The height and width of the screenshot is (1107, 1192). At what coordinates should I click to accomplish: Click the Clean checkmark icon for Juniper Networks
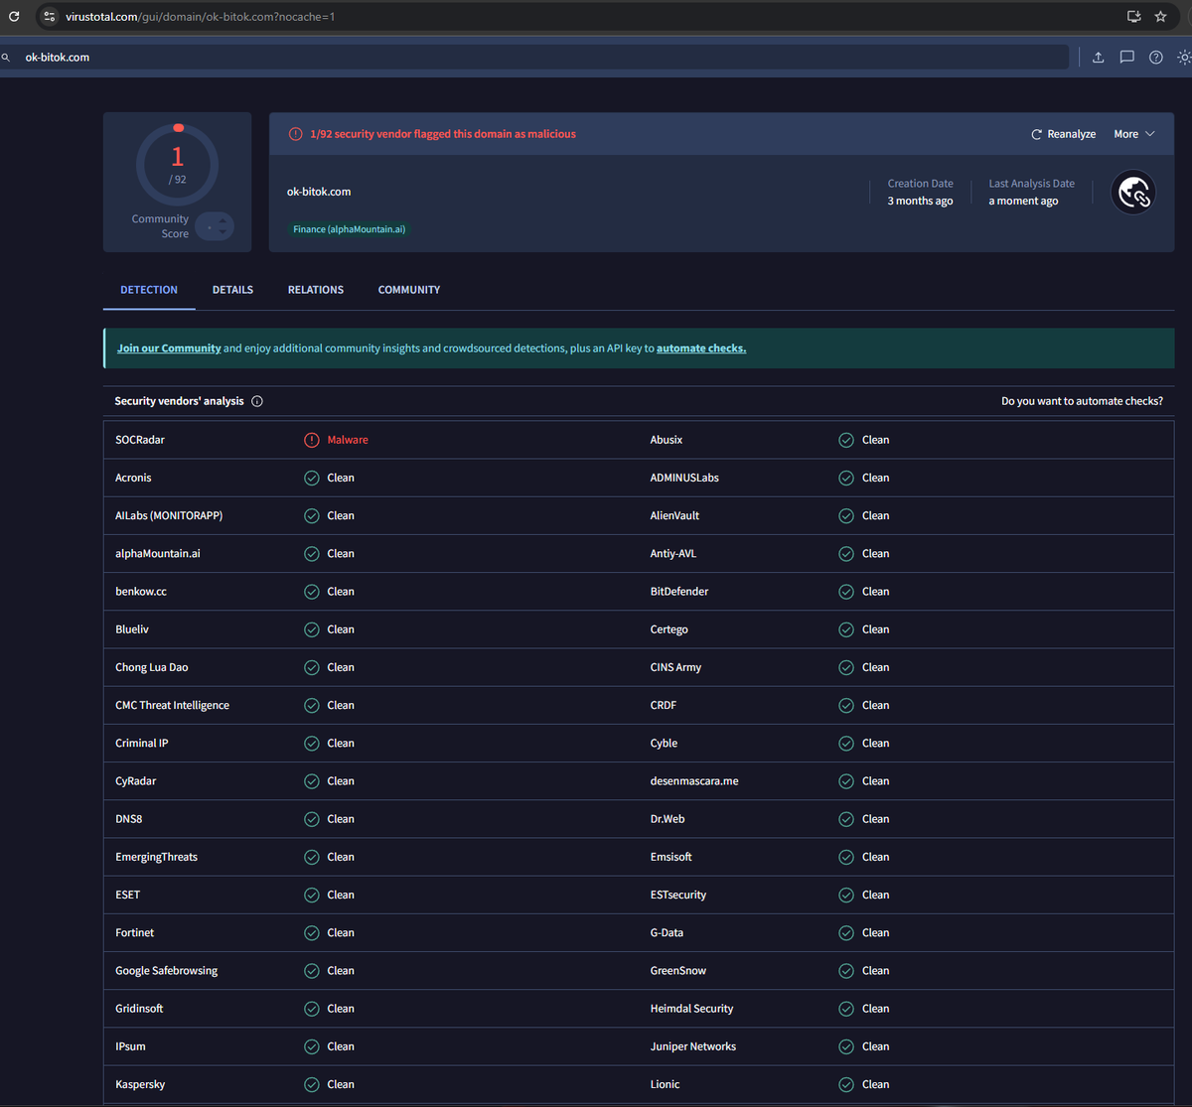coord(846,1046)
